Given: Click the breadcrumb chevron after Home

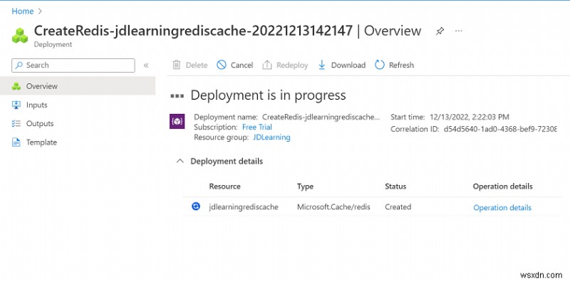Looking at the screenshot, I should pyautogui.click(x=40, y=11).
